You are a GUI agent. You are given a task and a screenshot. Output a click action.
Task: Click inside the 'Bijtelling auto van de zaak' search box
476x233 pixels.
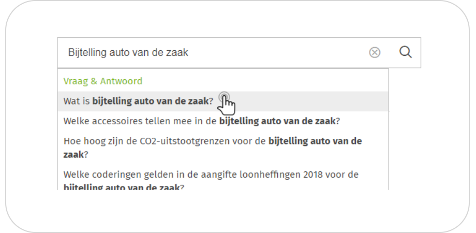pyautogui.click(x=207, y=52)
